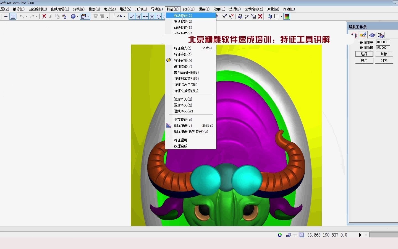
Task: Open the 艺术绘制(Y) menu
Action: point(254,9)
